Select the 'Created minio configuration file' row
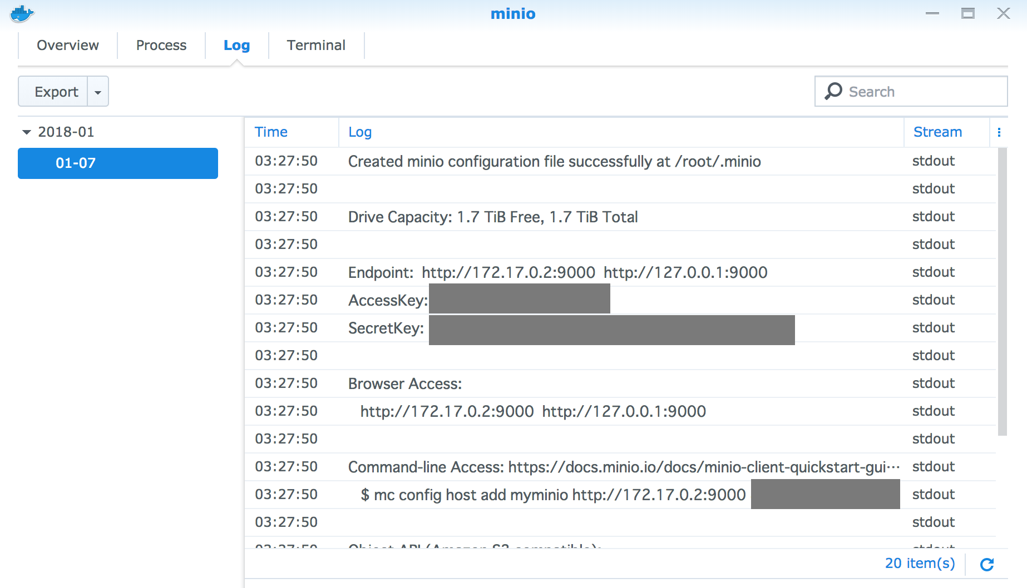 pos(620,161)
